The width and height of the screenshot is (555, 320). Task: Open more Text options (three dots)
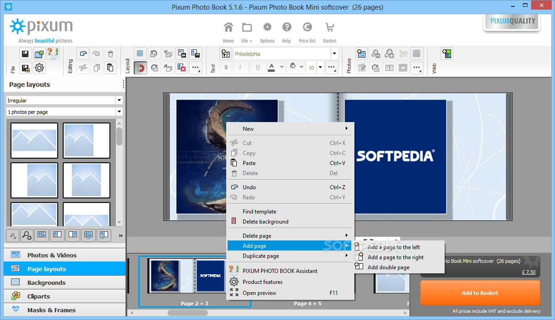(x=332, y=68)
